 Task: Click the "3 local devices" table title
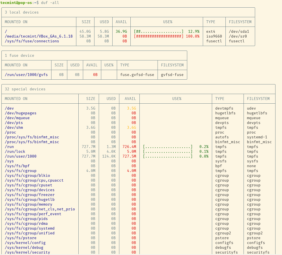[22, 12]
